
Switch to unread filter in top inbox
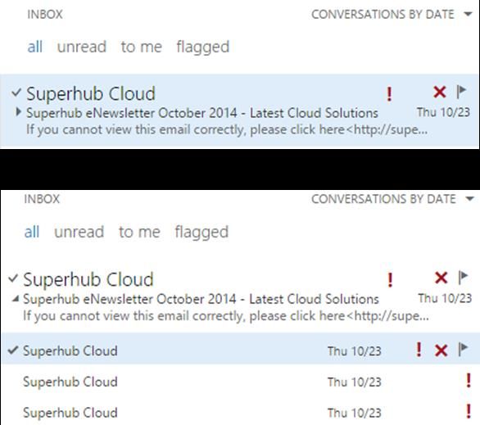click(x=82, y=47)
